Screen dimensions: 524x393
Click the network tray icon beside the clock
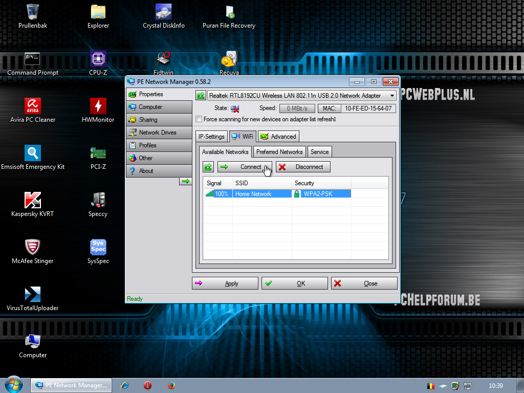(x=468, y=386)
